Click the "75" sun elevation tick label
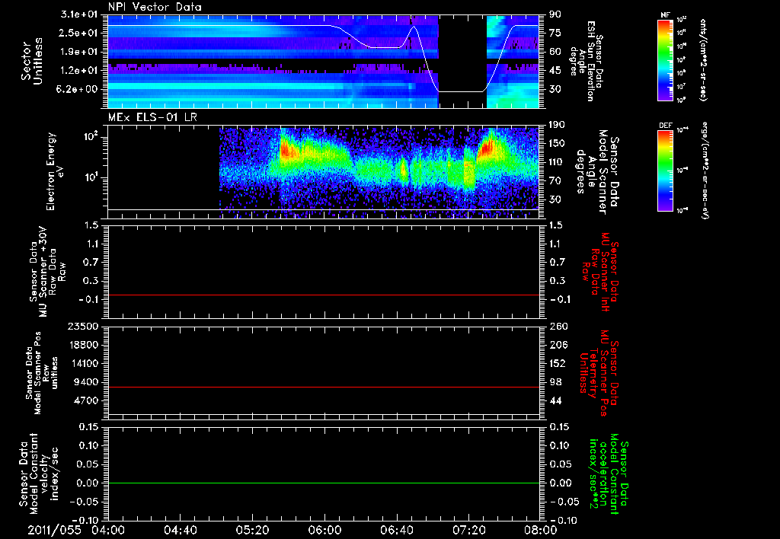Image resolution: width=780 pixels, height=539 pixels. click(555, 33)
